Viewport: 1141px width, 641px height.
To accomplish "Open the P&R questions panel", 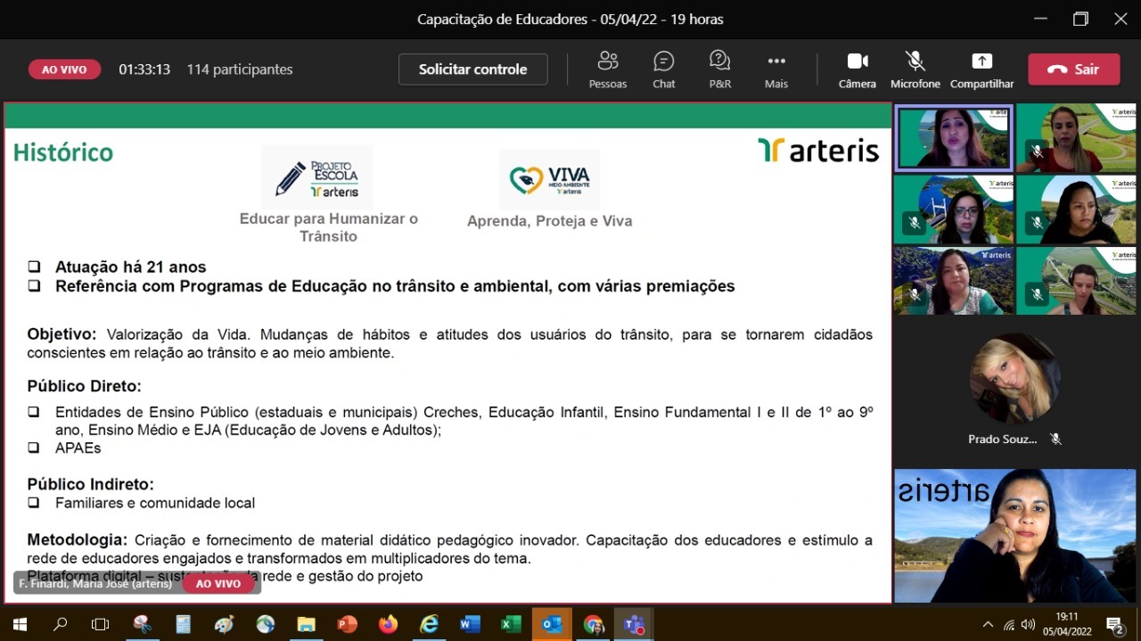I will pyautogui.click(x=719, y=70).
